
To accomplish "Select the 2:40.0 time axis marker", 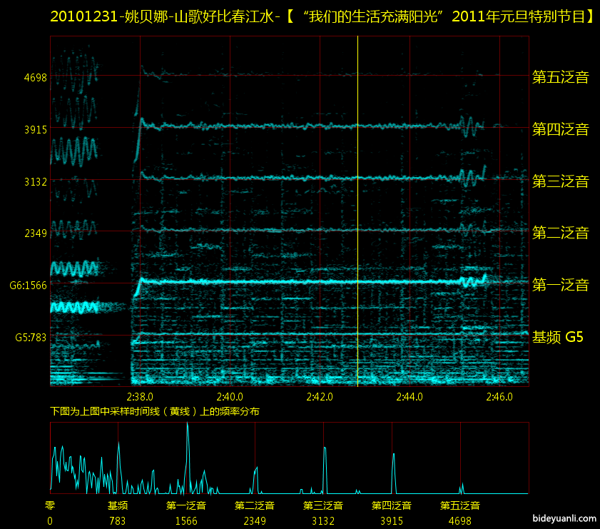I will pos(230,396).
